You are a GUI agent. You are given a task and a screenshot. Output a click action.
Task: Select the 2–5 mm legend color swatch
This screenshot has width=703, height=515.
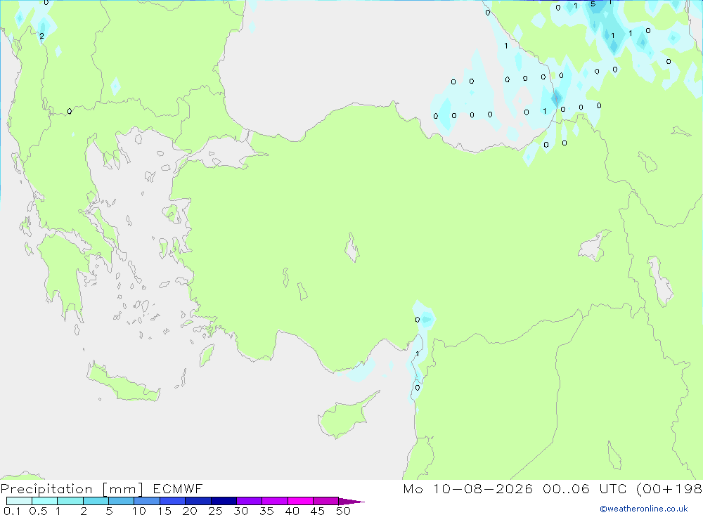click(96, 501)
